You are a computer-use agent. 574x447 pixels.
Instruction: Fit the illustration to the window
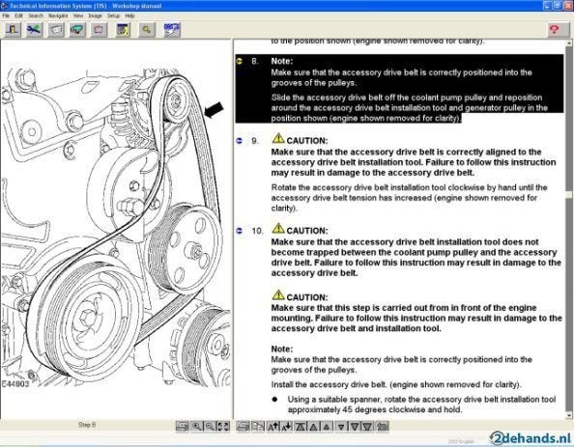[x=223, y=426]
